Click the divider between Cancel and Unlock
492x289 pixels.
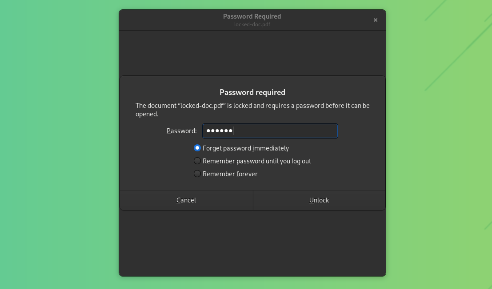[252, 200]
